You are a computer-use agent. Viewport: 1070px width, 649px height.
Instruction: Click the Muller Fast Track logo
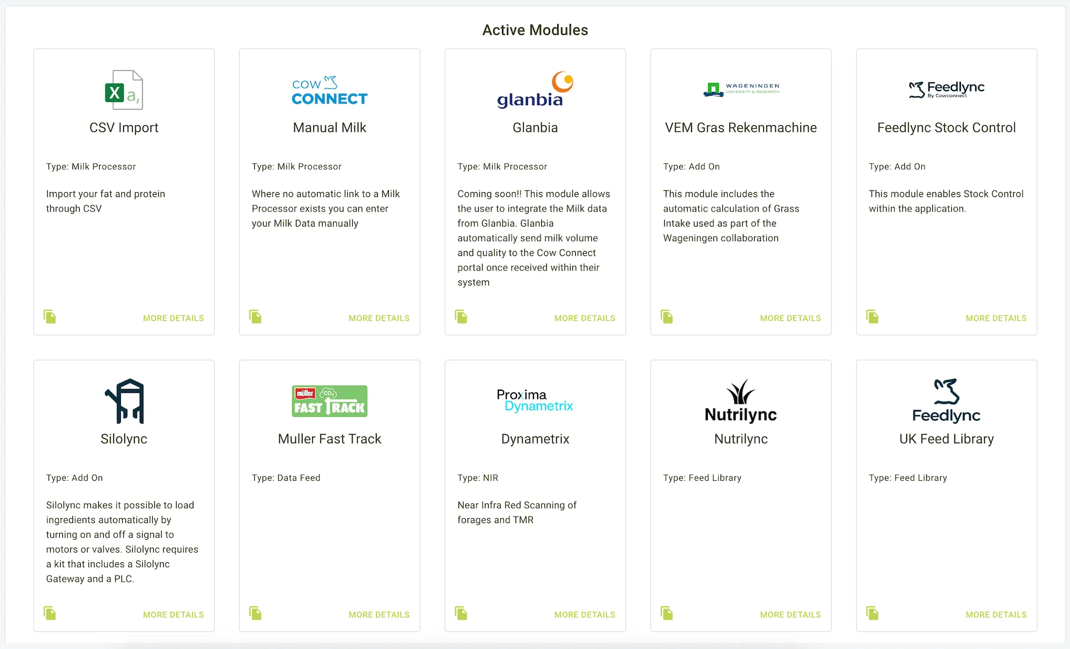coord(329,401)
